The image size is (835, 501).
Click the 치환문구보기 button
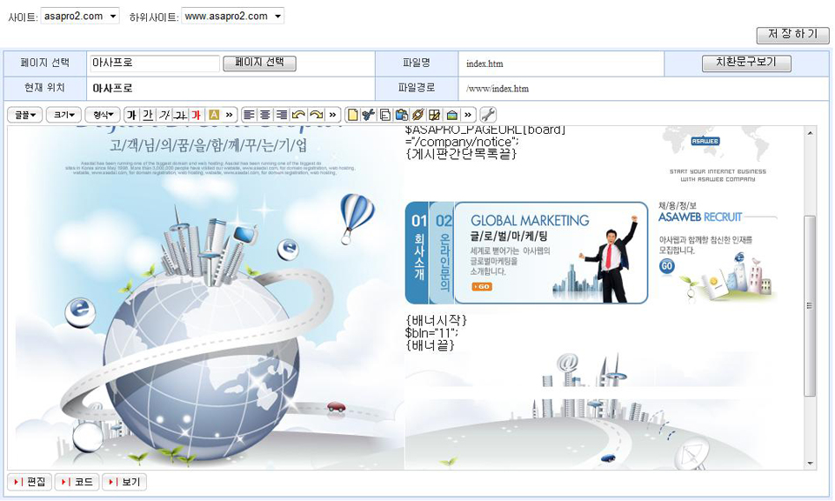click(745, 63)
